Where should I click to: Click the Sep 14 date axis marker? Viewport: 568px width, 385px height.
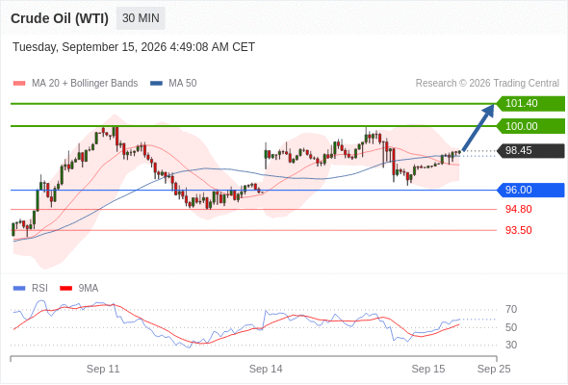coord(266,369)
